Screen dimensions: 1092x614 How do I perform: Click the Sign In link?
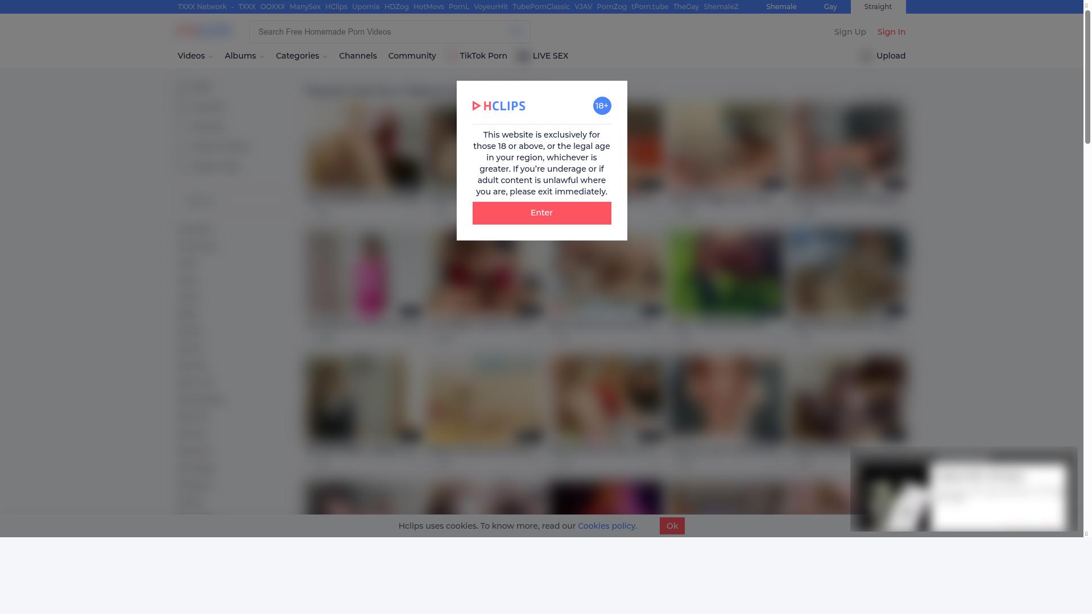coord(891,32)
